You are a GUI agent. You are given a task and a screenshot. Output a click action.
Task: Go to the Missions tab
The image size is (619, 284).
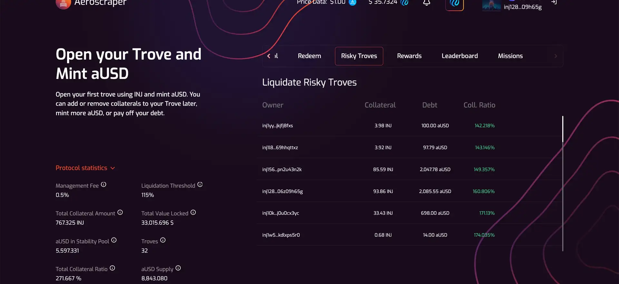click(510, 56)
